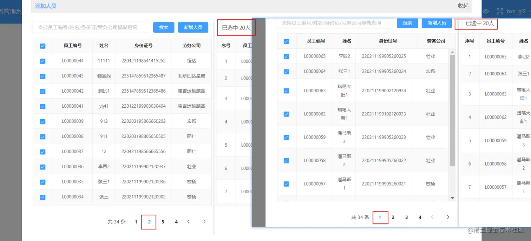The height and width of the screenshot is (241, 531).
Task: Uncheck the row L00000041 checkbox
Action: coord(43,106)
